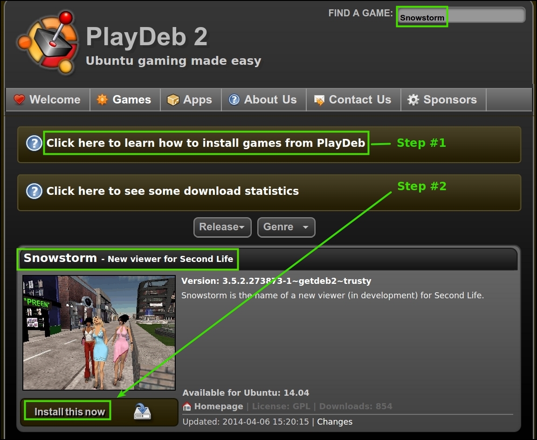Click the question mark icon beside About Us

pos(234,100)
